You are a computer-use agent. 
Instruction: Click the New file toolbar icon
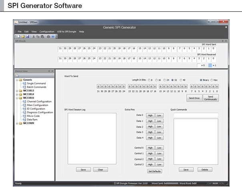click(18, 36)
